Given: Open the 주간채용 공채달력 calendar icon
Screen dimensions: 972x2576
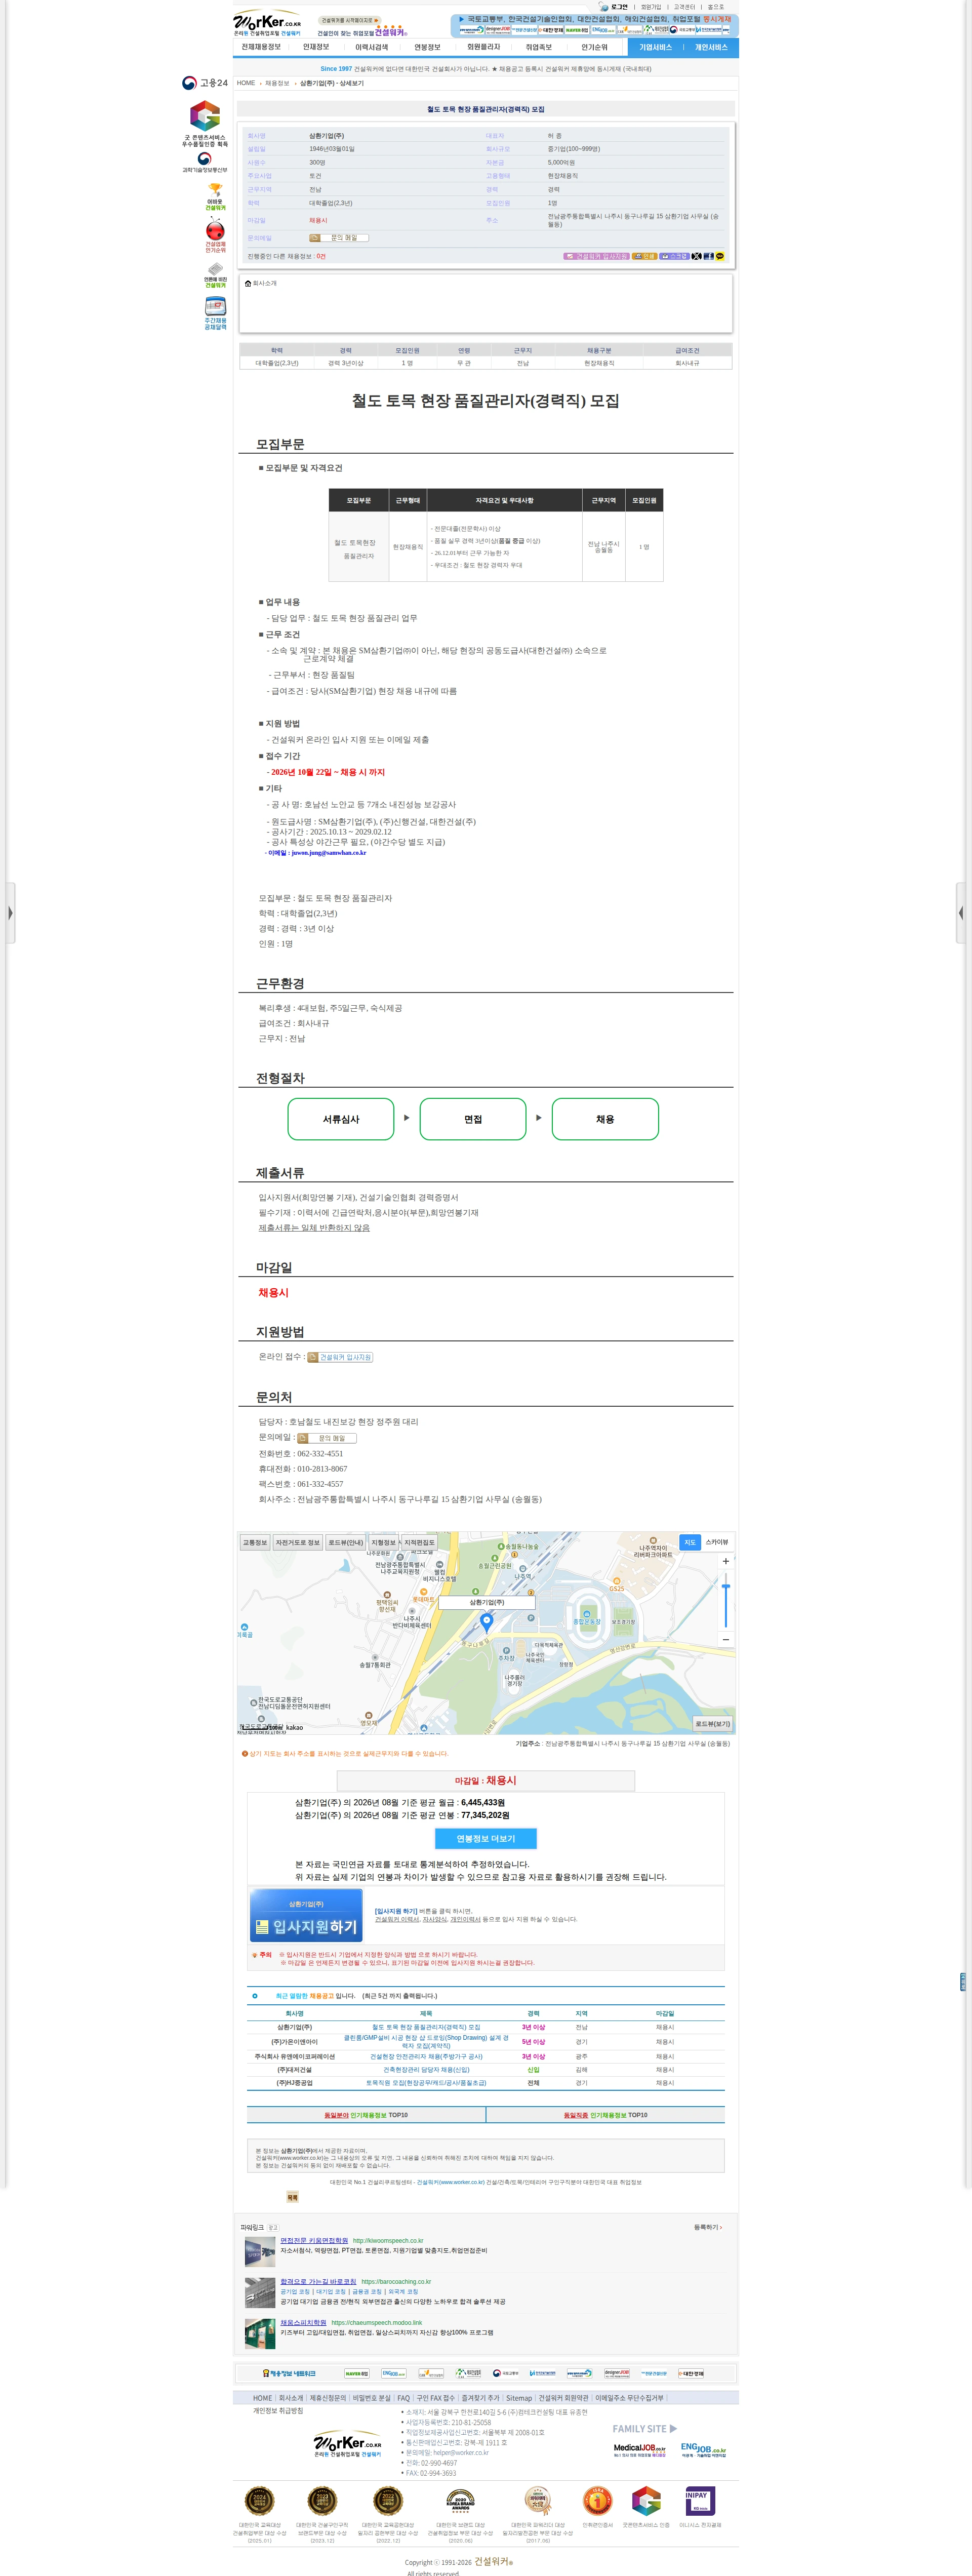Looking at the screenshot, I should (215, 313).
